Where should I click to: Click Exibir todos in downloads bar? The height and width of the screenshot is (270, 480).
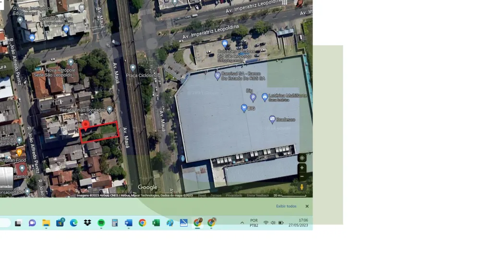[286, 206]
